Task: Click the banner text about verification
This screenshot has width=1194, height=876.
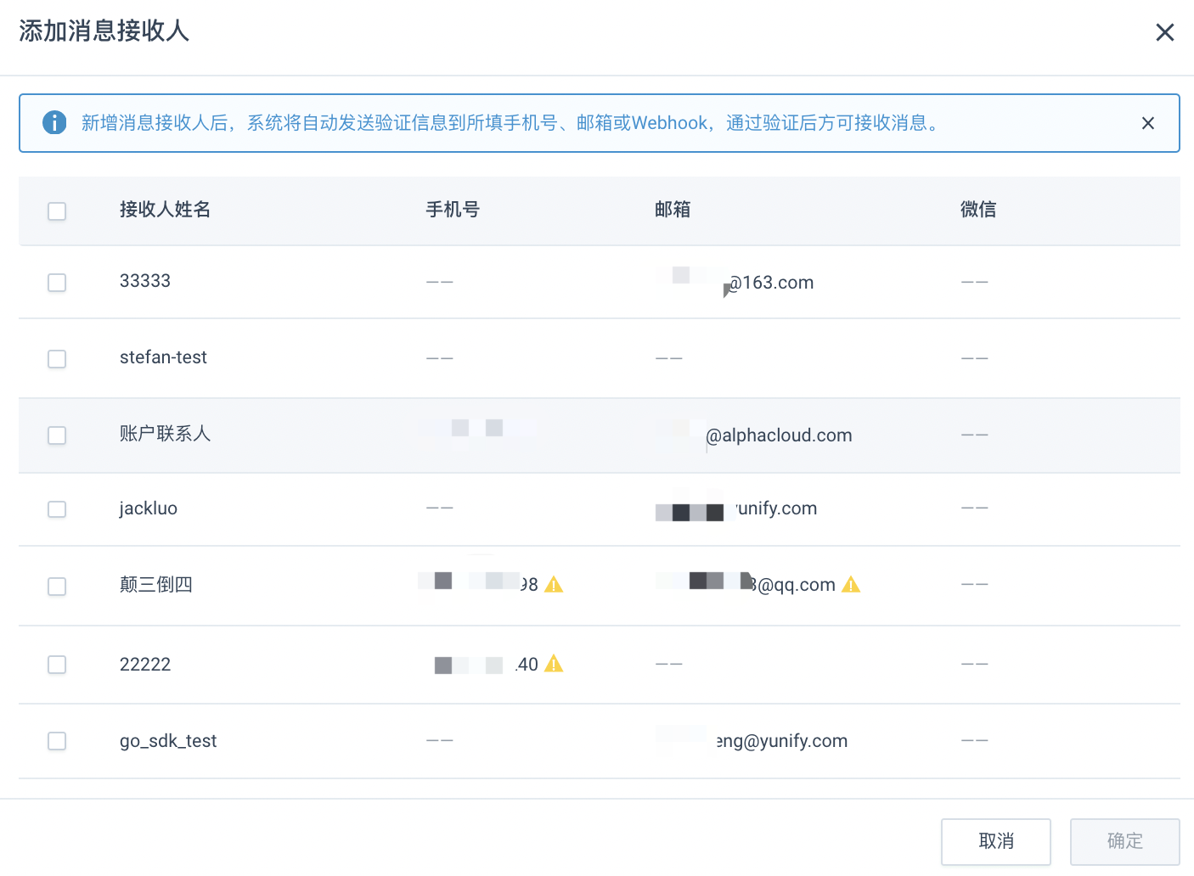Action: (512, 123)
